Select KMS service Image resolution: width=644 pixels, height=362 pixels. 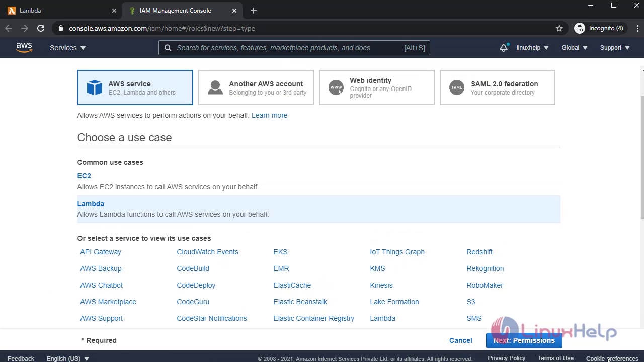pyautogui.click(x=377, y=268)
